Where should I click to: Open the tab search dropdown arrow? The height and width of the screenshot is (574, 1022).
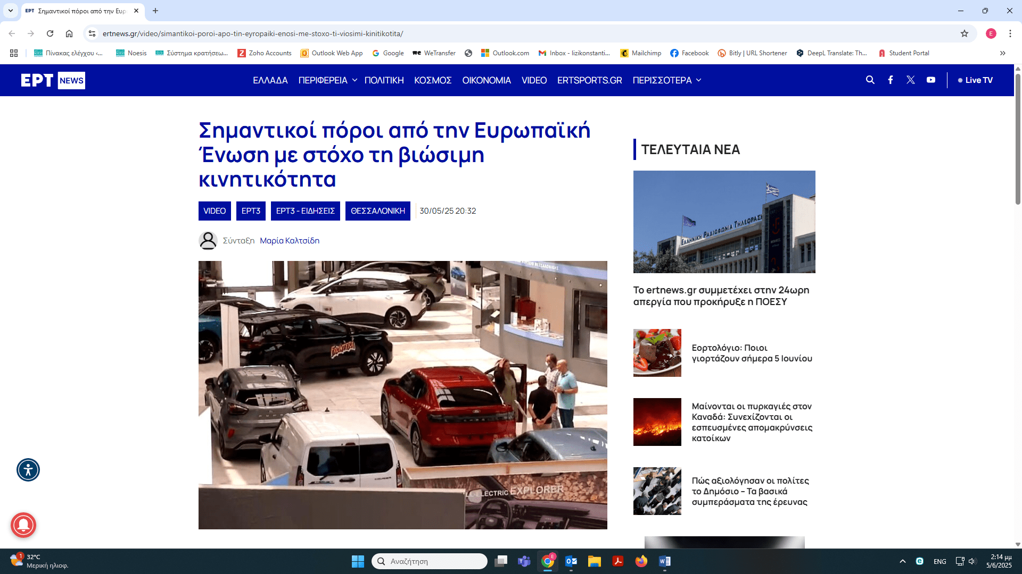(11, 11)
